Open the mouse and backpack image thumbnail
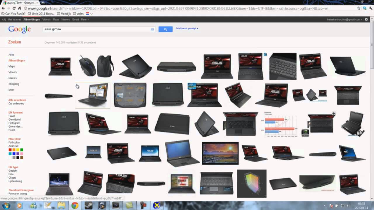Image resolution: width=374 pixels, height=210 pixels. tap(96, 66)
